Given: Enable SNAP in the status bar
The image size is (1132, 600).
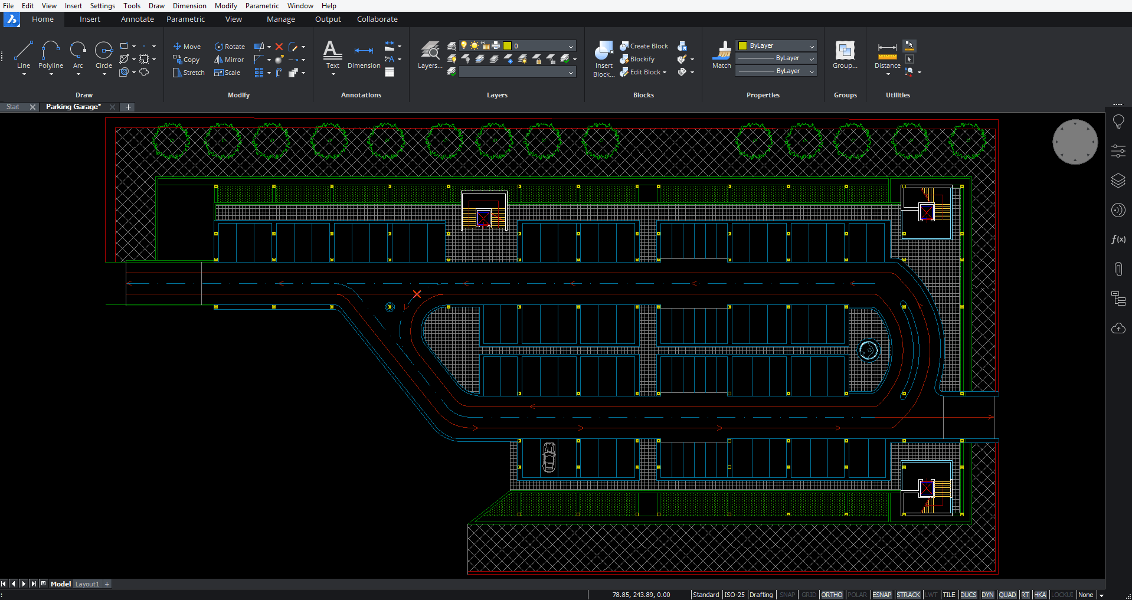Looking at the screenshot, I should pos(787,595).
